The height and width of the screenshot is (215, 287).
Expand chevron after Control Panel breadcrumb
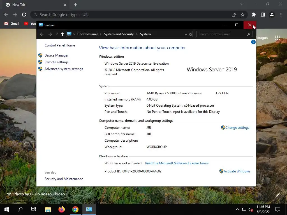(x=101, y=34)
